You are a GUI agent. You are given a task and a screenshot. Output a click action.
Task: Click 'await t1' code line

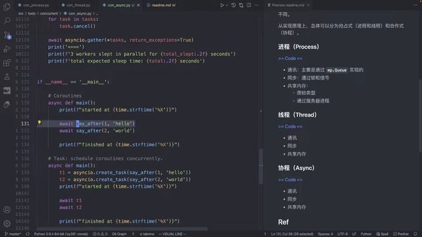click(71, 200)
